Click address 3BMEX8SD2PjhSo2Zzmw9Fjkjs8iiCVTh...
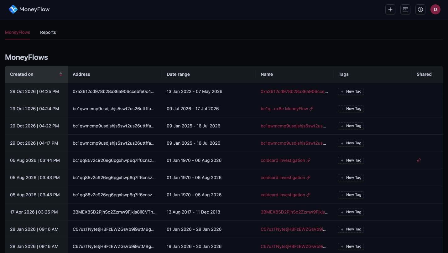Viewport: 448px width, 253px height. point(115,212)
